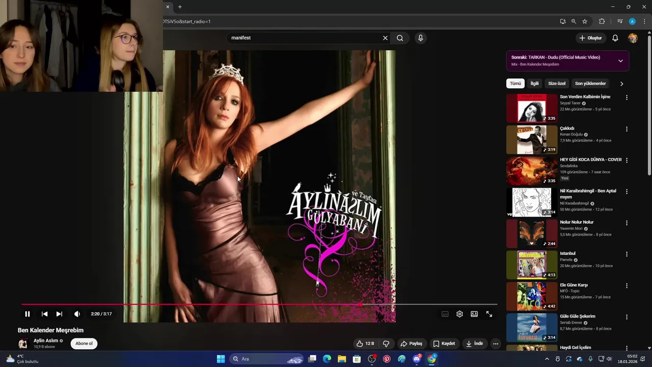The height and width of the screenshot is (367, 652).
Task: Open the Nolur Nolur Nolur title
Action: (x=577, y=222)
